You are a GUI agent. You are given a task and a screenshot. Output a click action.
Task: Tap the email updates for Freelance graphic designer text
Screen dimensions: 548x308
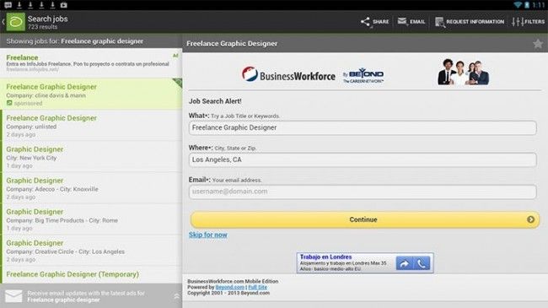(86, 296)
